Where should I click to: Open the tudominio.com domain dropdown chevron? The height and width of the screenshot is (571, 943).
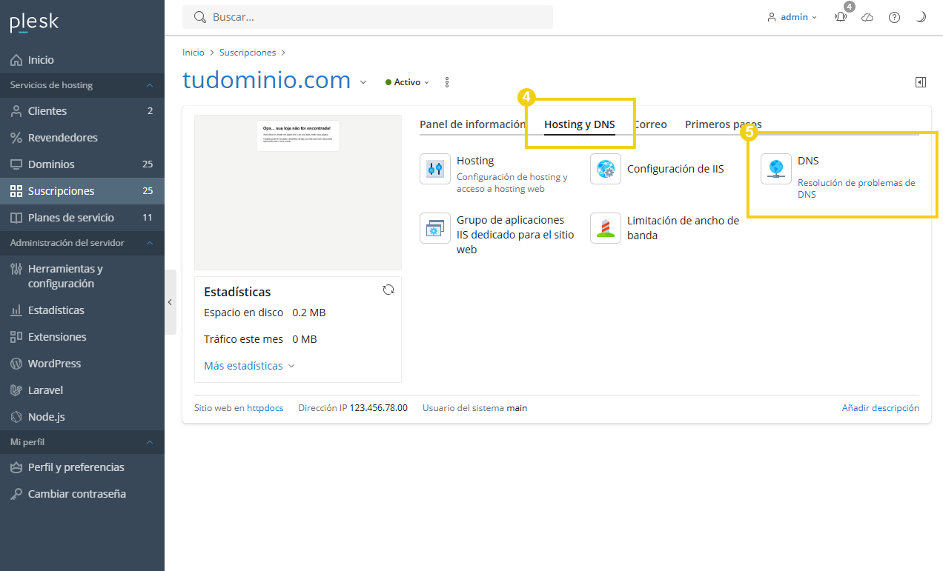pos(363,82)
